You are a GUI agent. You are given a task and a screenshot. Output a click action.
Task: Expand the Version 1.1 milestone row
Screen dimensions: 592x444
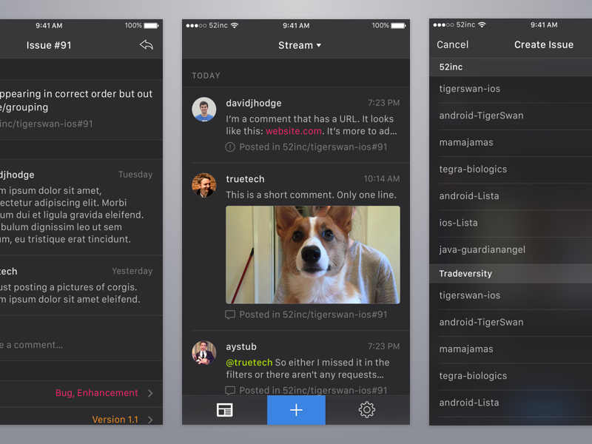[115, 419]
